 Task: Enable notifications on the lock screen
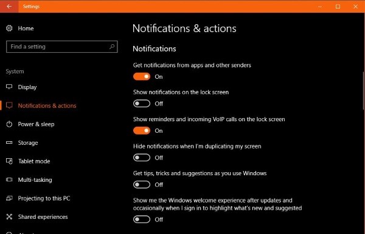click(x=142, y=104)
